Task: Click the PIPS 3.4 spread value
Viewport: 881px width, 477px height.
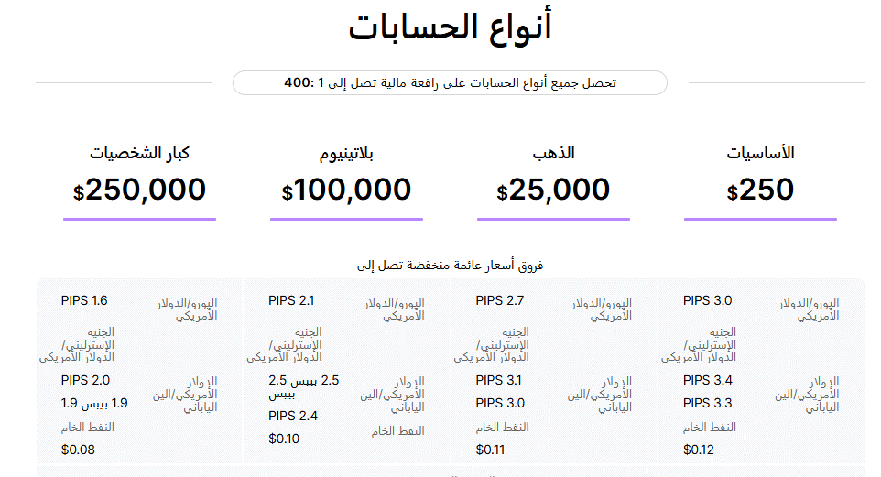Action: tap(707, 380)
